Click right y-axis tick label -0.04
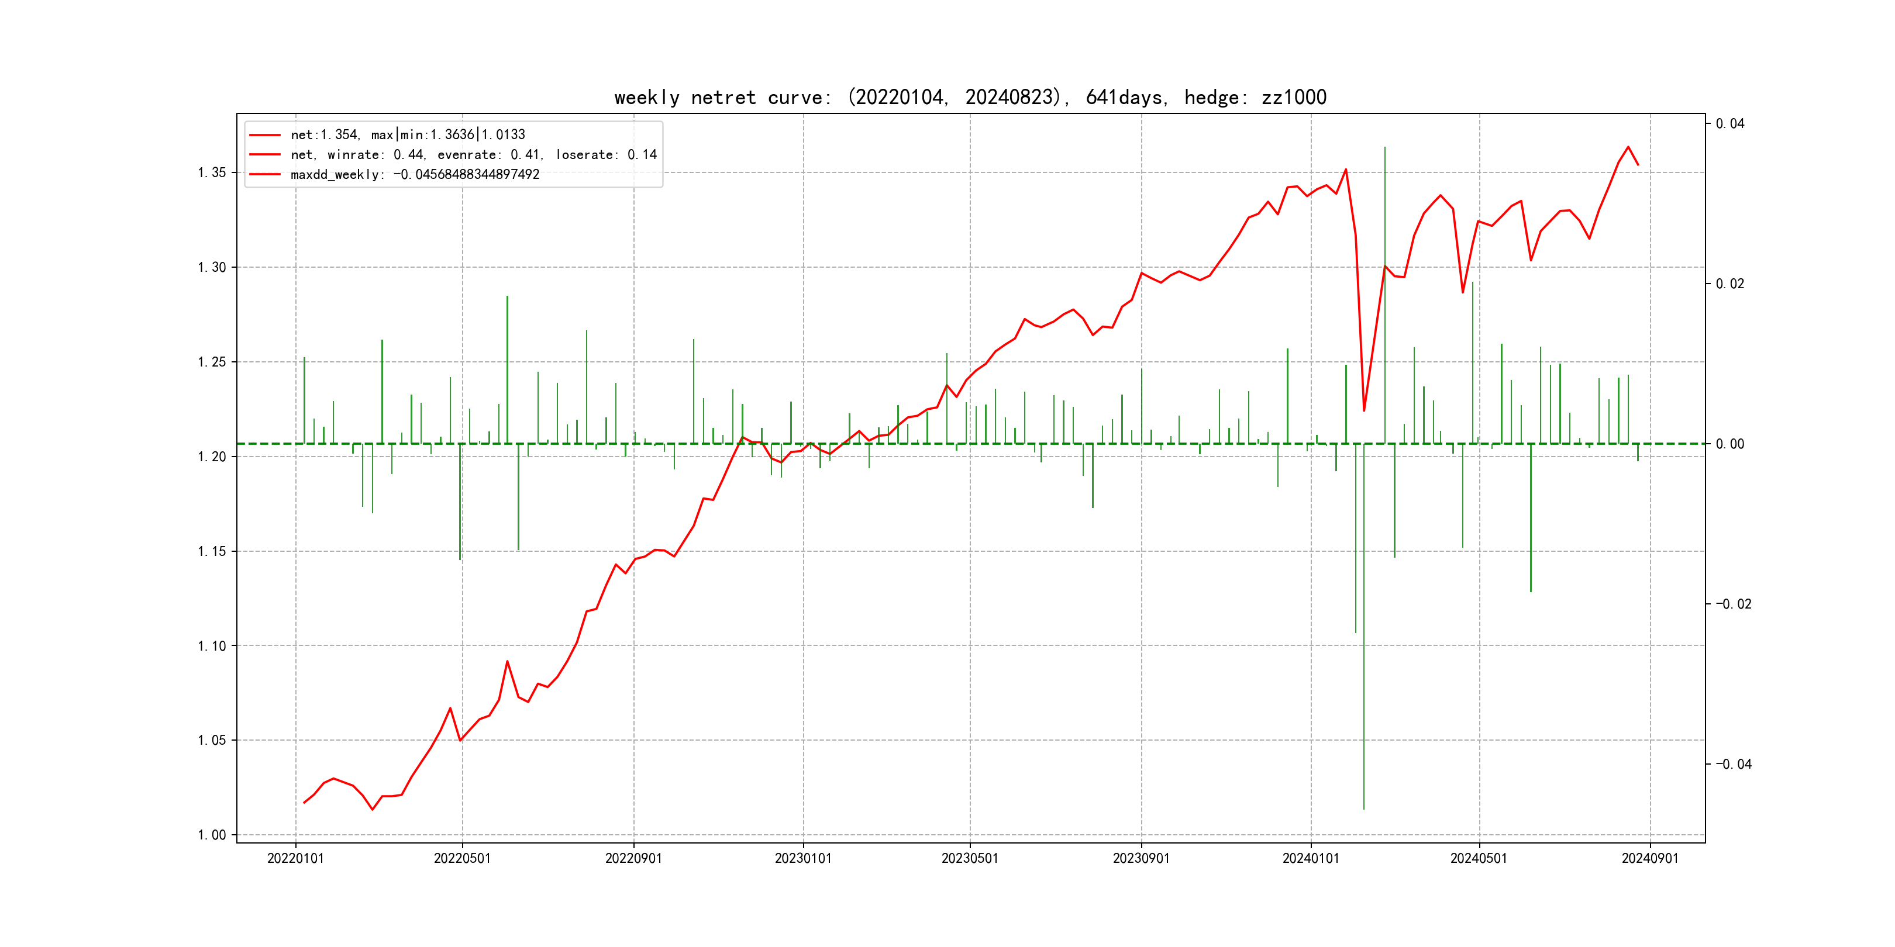1895x947 pixels. [1733, 764]
